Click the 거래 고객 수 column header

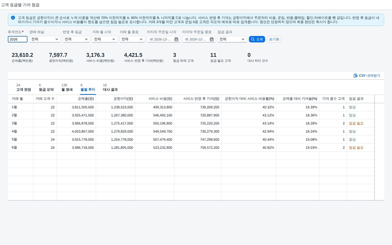click(x=45, y=99)
